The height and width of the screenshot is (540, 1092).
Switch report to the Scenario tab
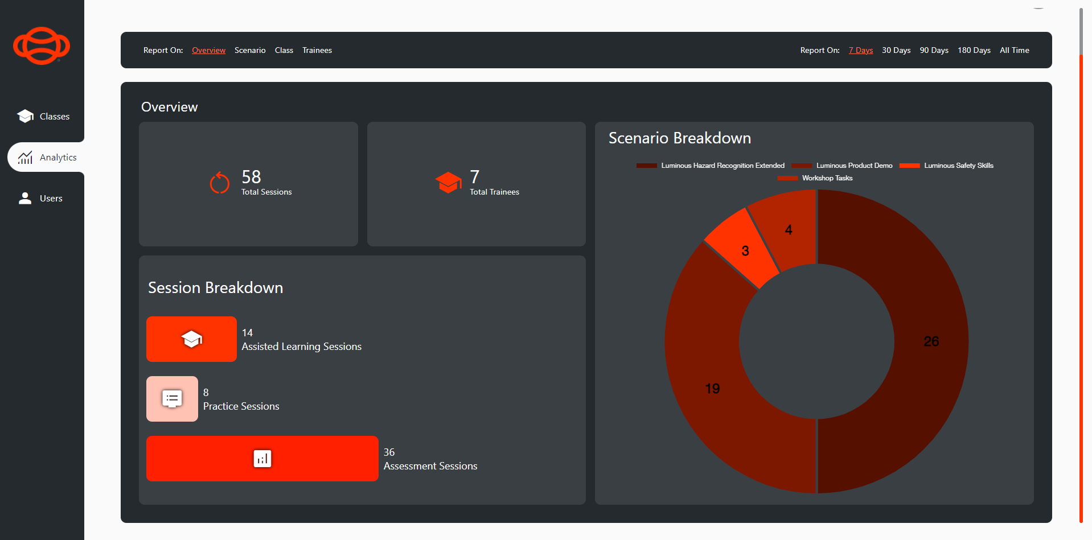point(250,50)
